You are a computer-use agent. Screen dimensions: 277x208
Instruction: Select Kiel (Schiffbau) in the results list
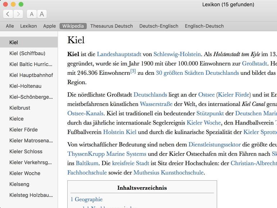pos(29,53)
